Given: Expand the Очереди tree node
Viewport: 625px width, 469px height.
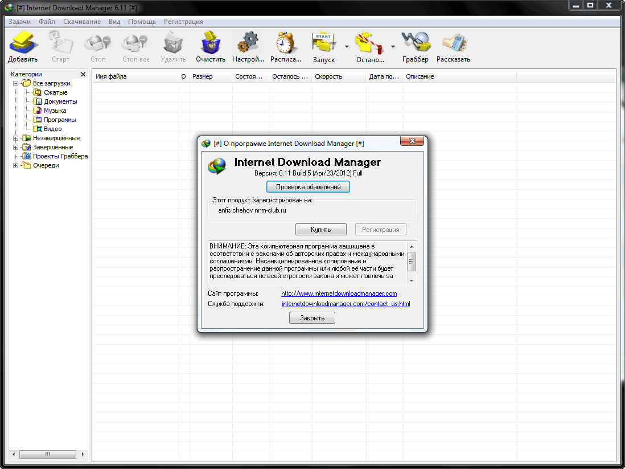Looking at the screenshot, I should pos(15,165).
